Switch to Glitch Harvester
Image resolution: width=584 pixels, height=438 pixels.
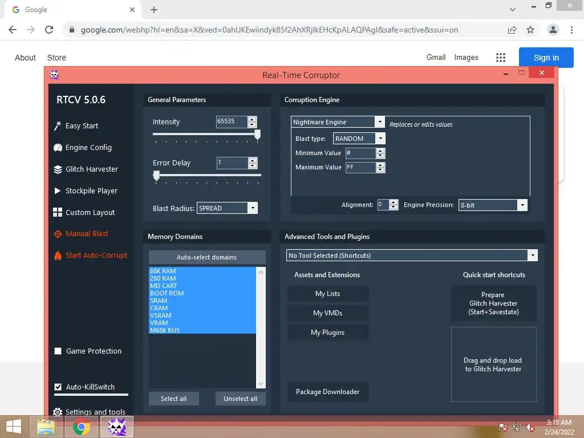92,169
